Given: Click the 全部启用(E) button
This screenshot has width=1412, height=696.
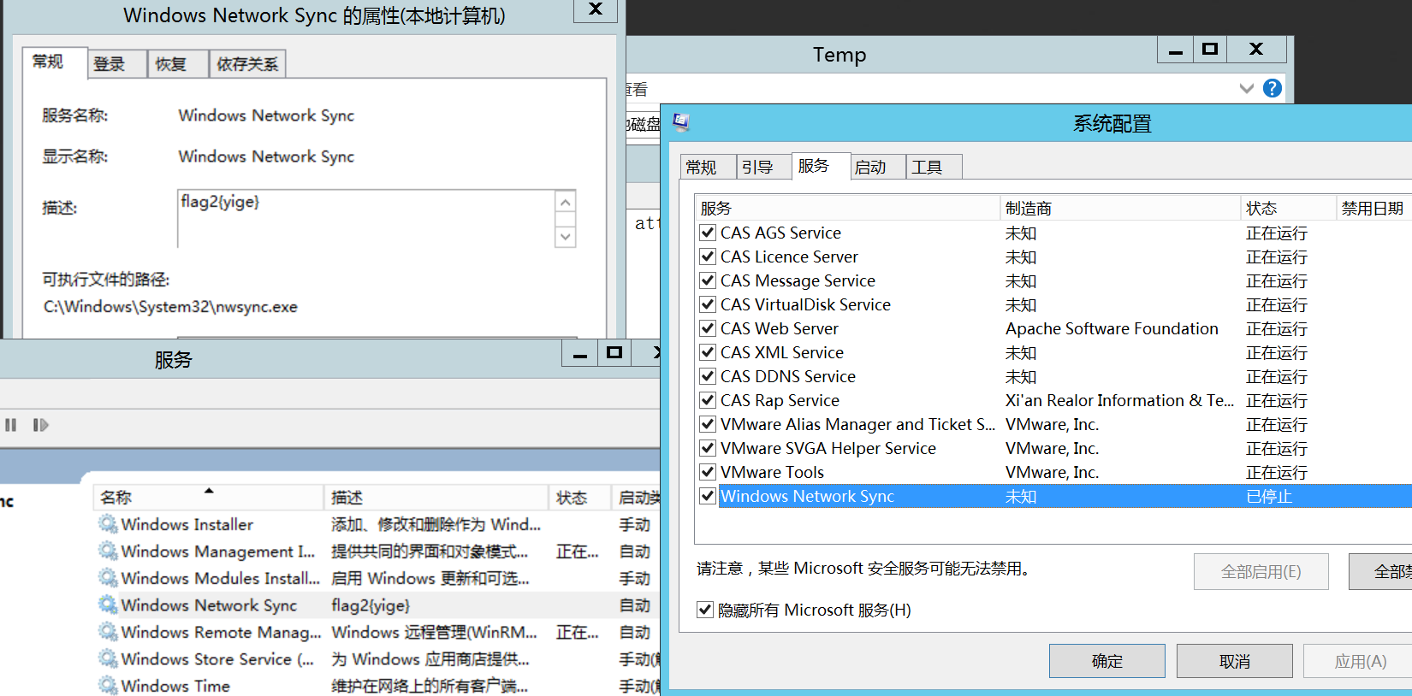Looking at the screenshot, I should [1261, 571].
